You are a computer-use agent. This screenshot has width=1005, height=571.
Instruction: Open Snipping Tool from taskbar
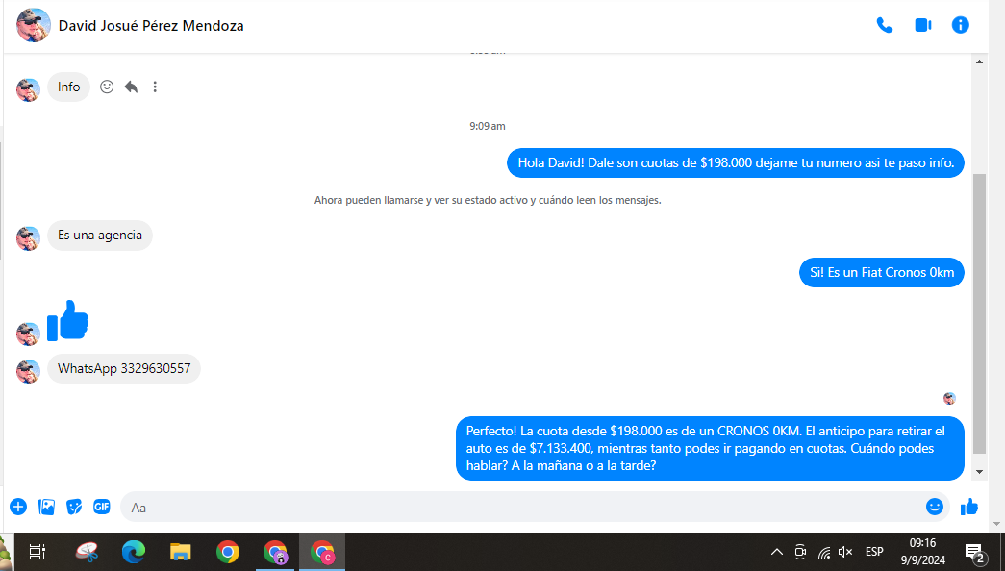point(87,551)
